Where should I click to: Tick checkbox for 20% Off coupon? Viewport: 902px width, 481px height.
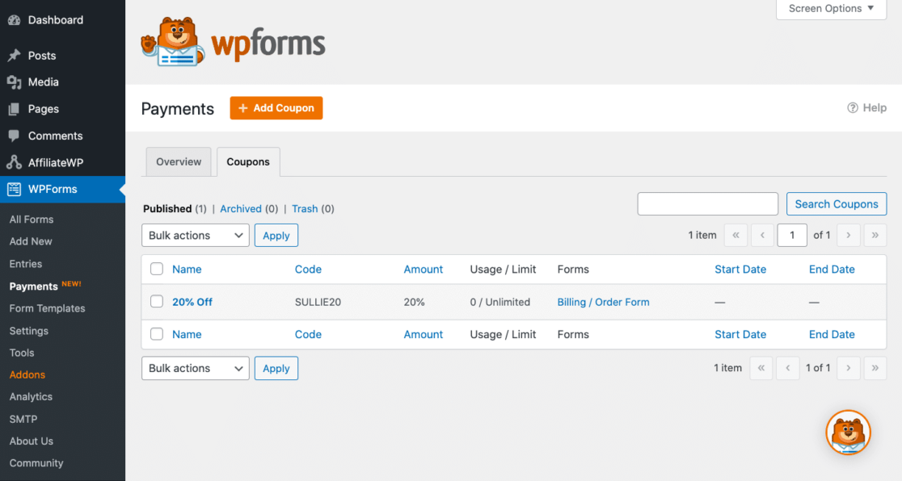click(x=157, y=302)
